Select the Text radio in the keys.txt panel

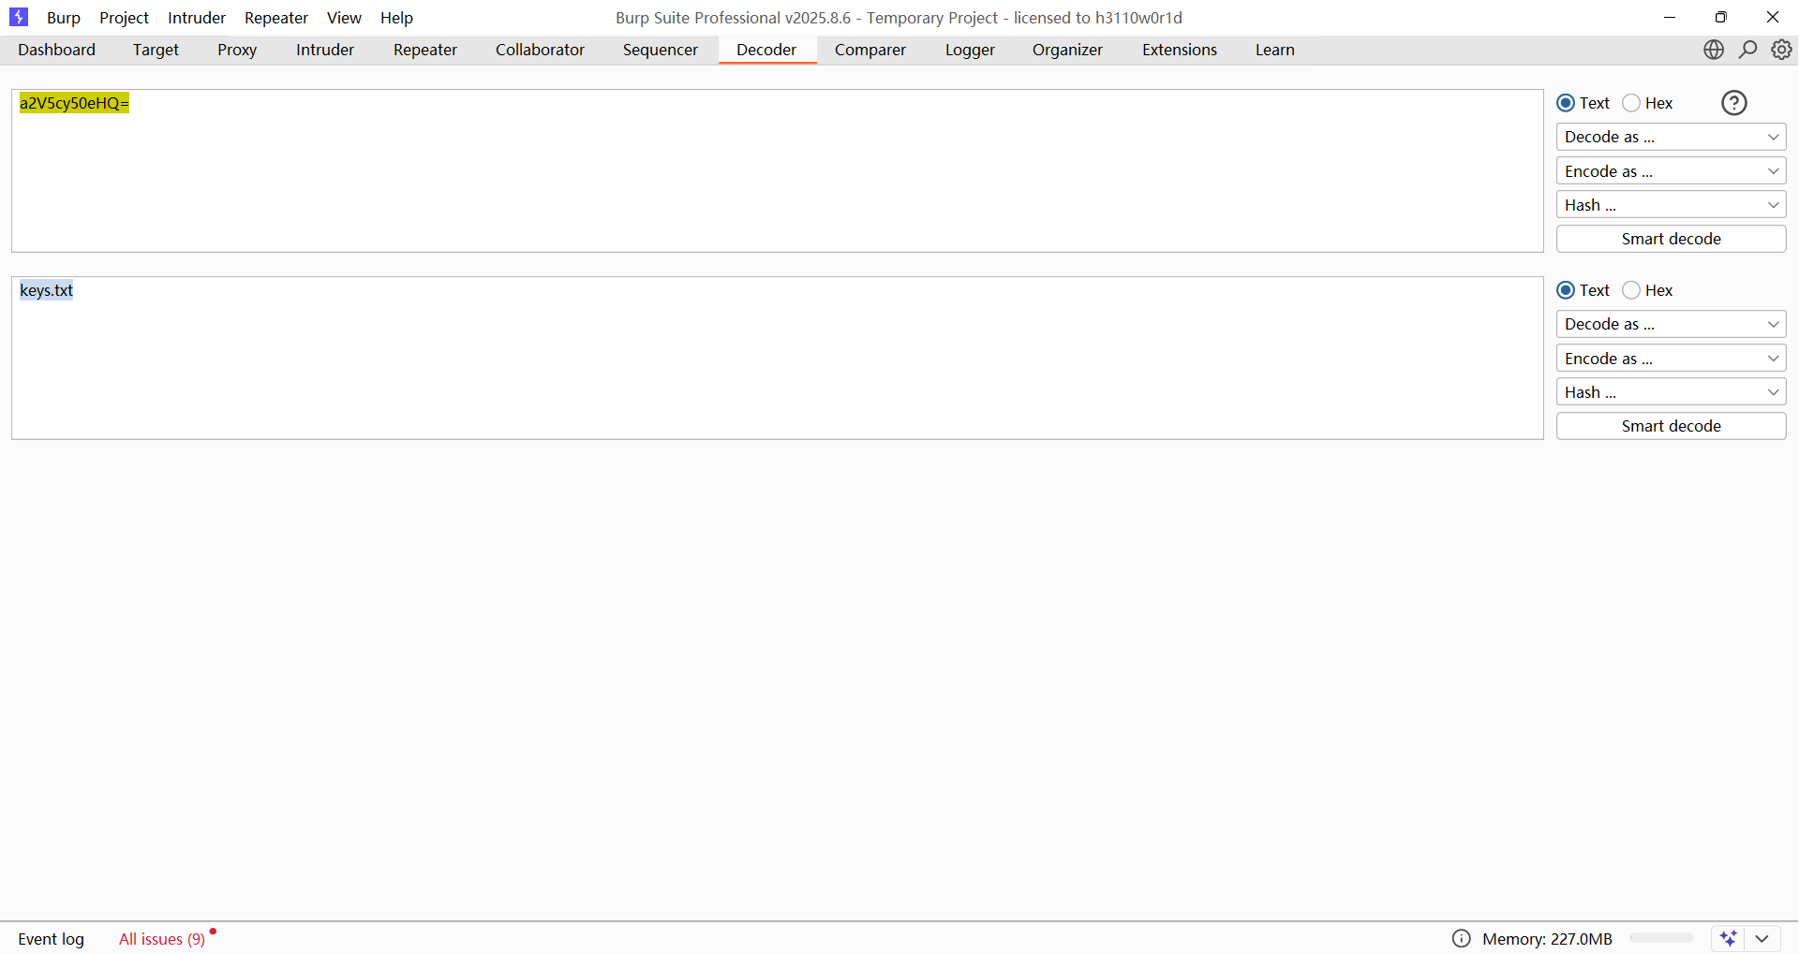(x=1566, y=290)
